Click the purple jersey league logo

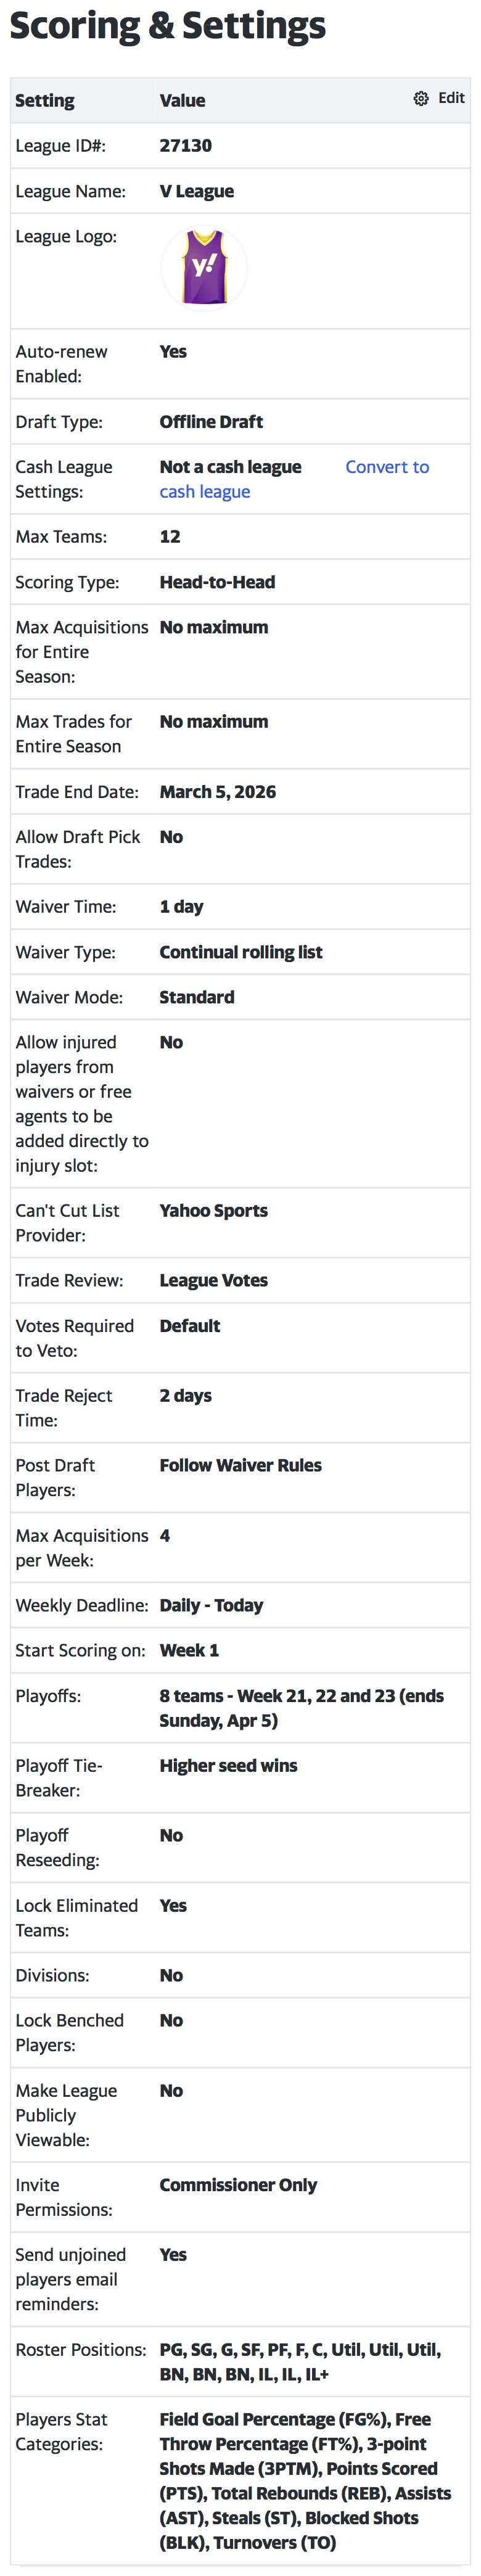[x=204, y=268]
